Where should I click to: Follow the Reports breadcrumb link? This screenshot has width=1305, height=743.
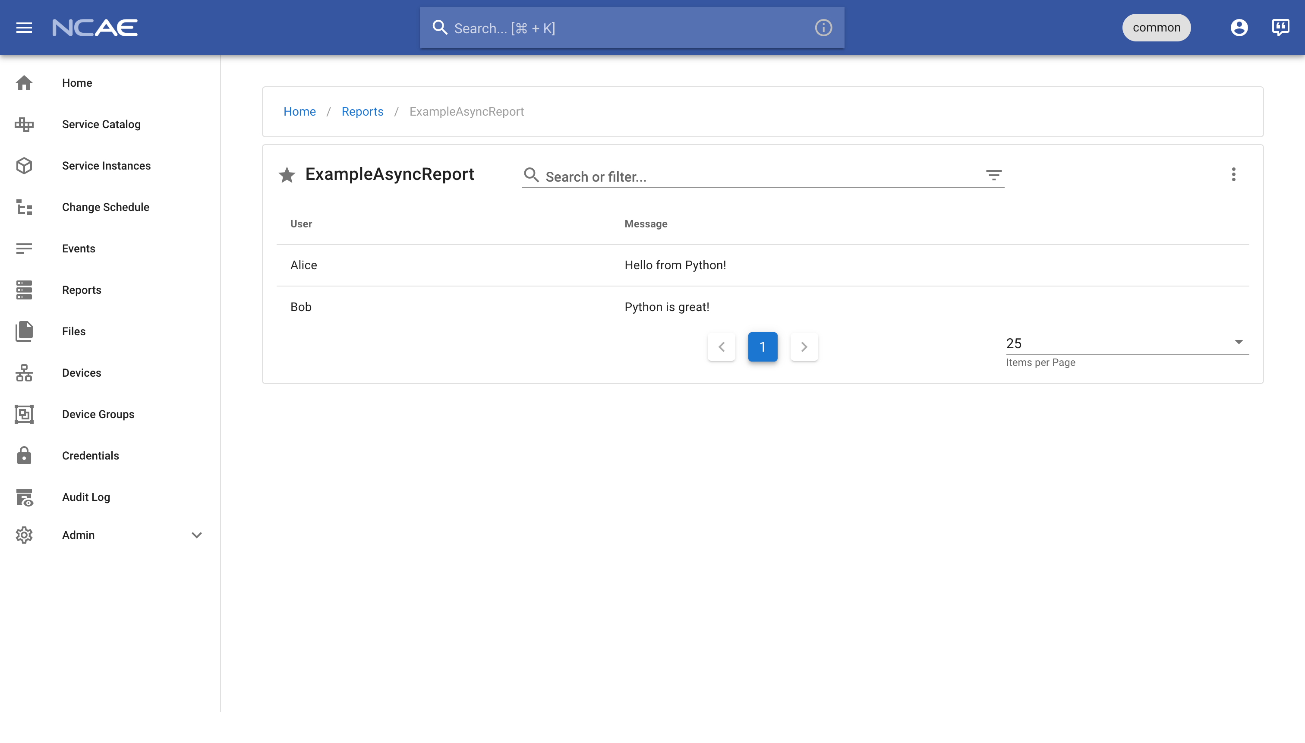[x=362, y=111]
